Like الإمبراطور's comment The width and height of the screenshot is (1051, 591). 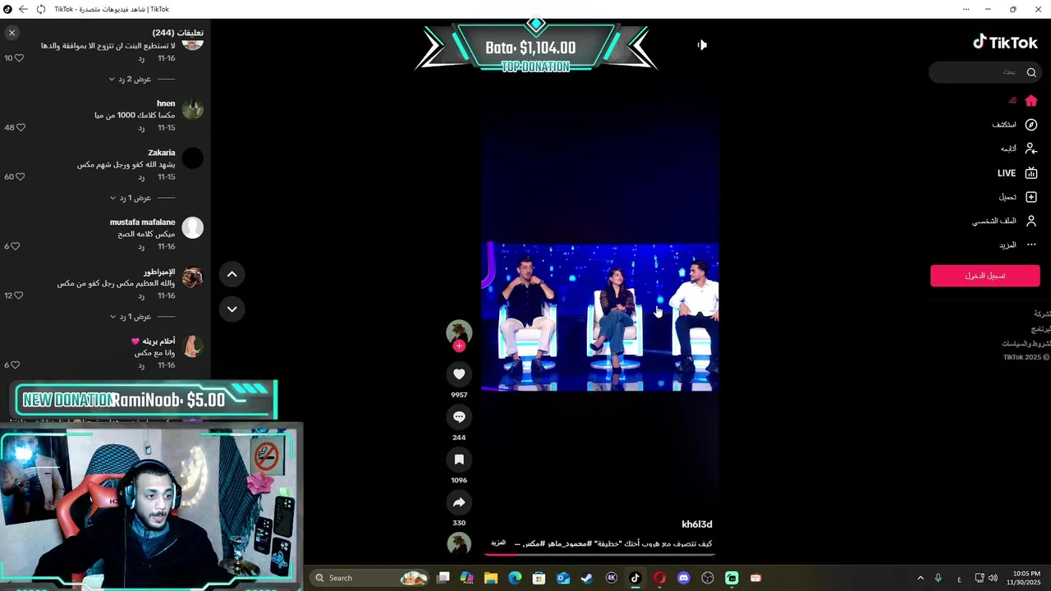coord(21,295)
